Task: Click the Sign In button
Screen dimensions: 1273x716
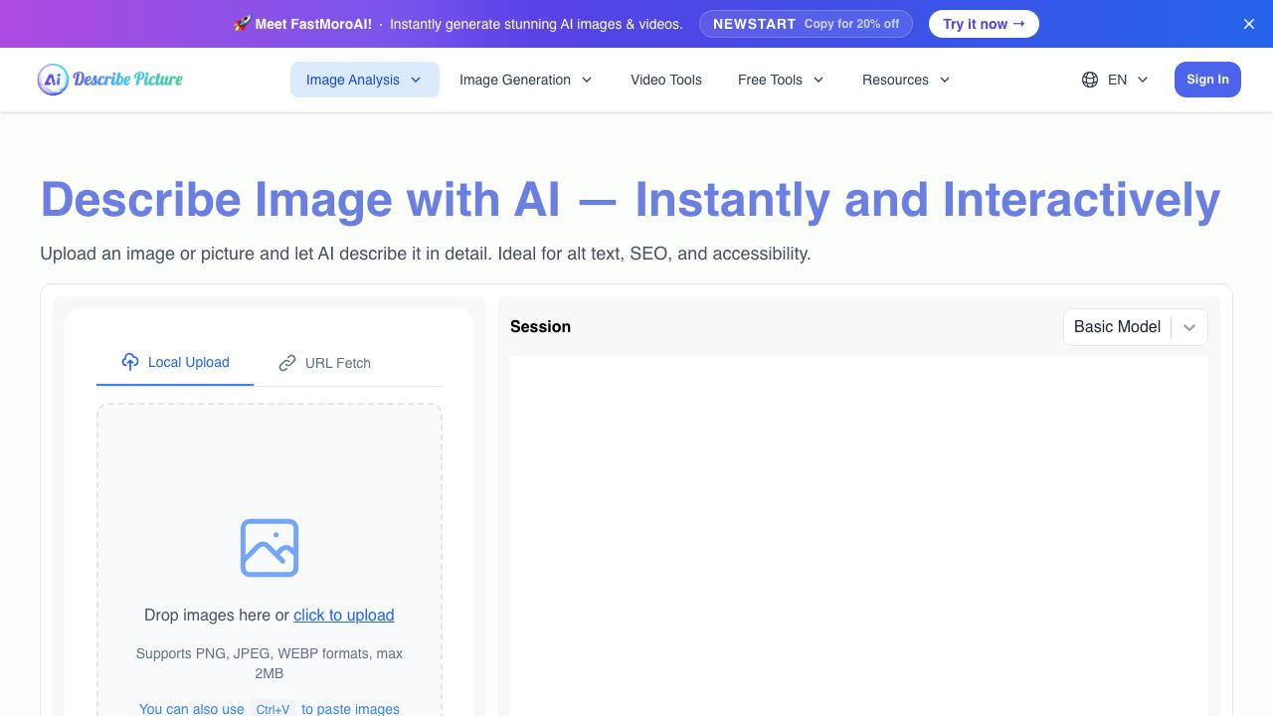Action: [1207, 80]
